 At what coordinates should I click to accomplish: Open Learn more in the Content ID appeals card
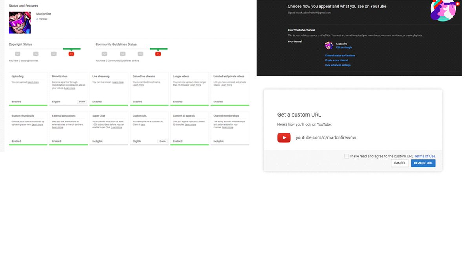[191, 124]
